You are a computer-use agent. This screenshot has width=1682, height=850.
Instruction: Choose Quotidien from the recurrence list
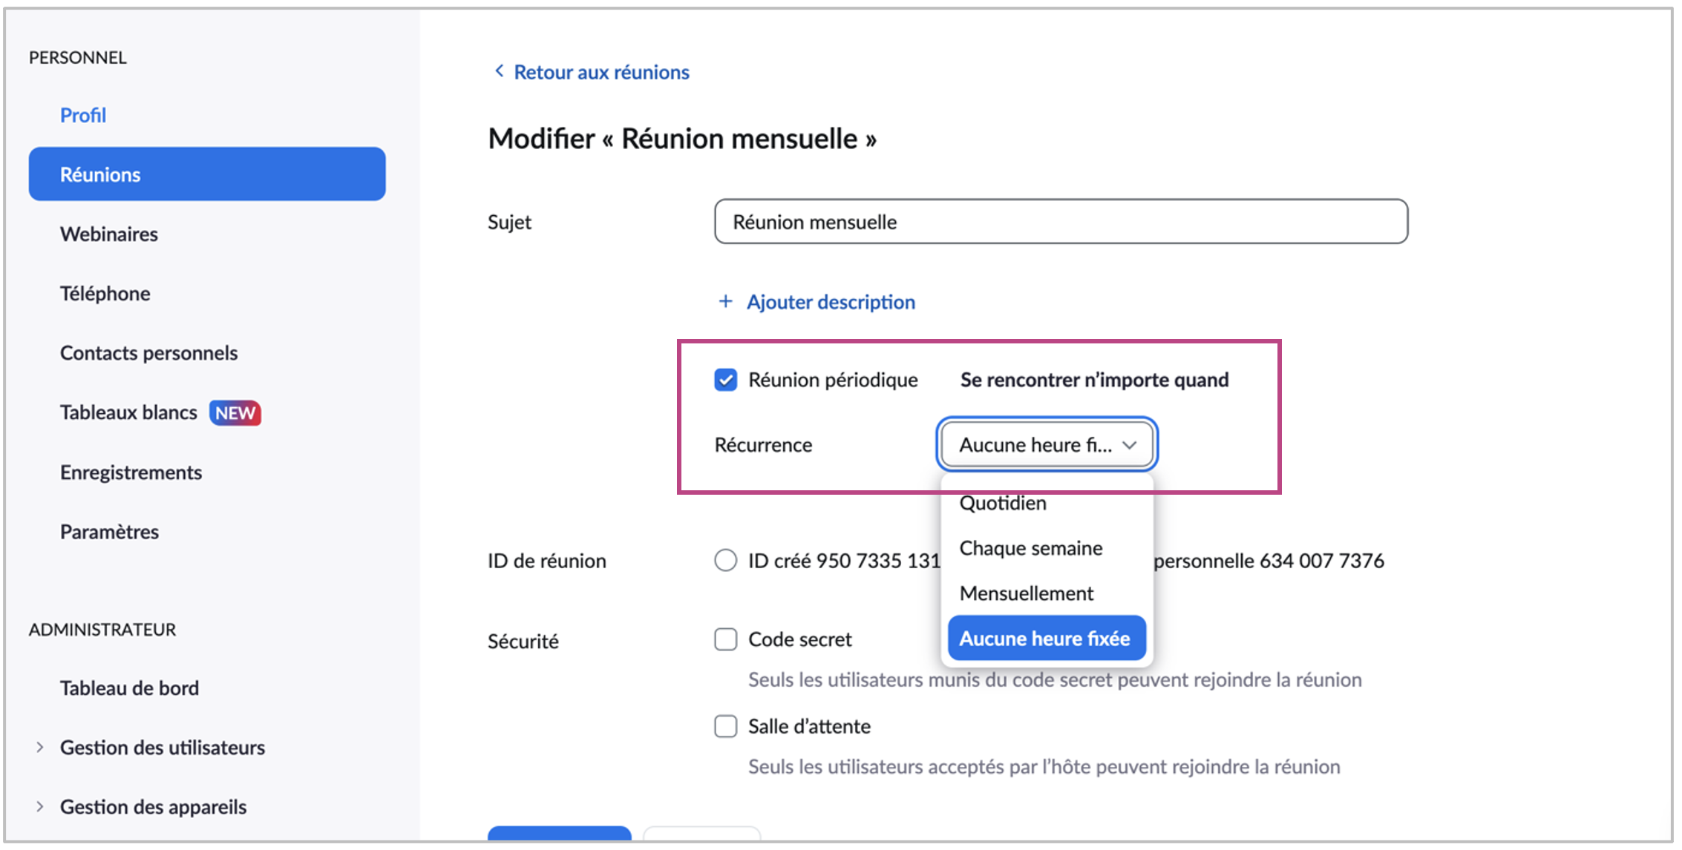click(1003, 504)
